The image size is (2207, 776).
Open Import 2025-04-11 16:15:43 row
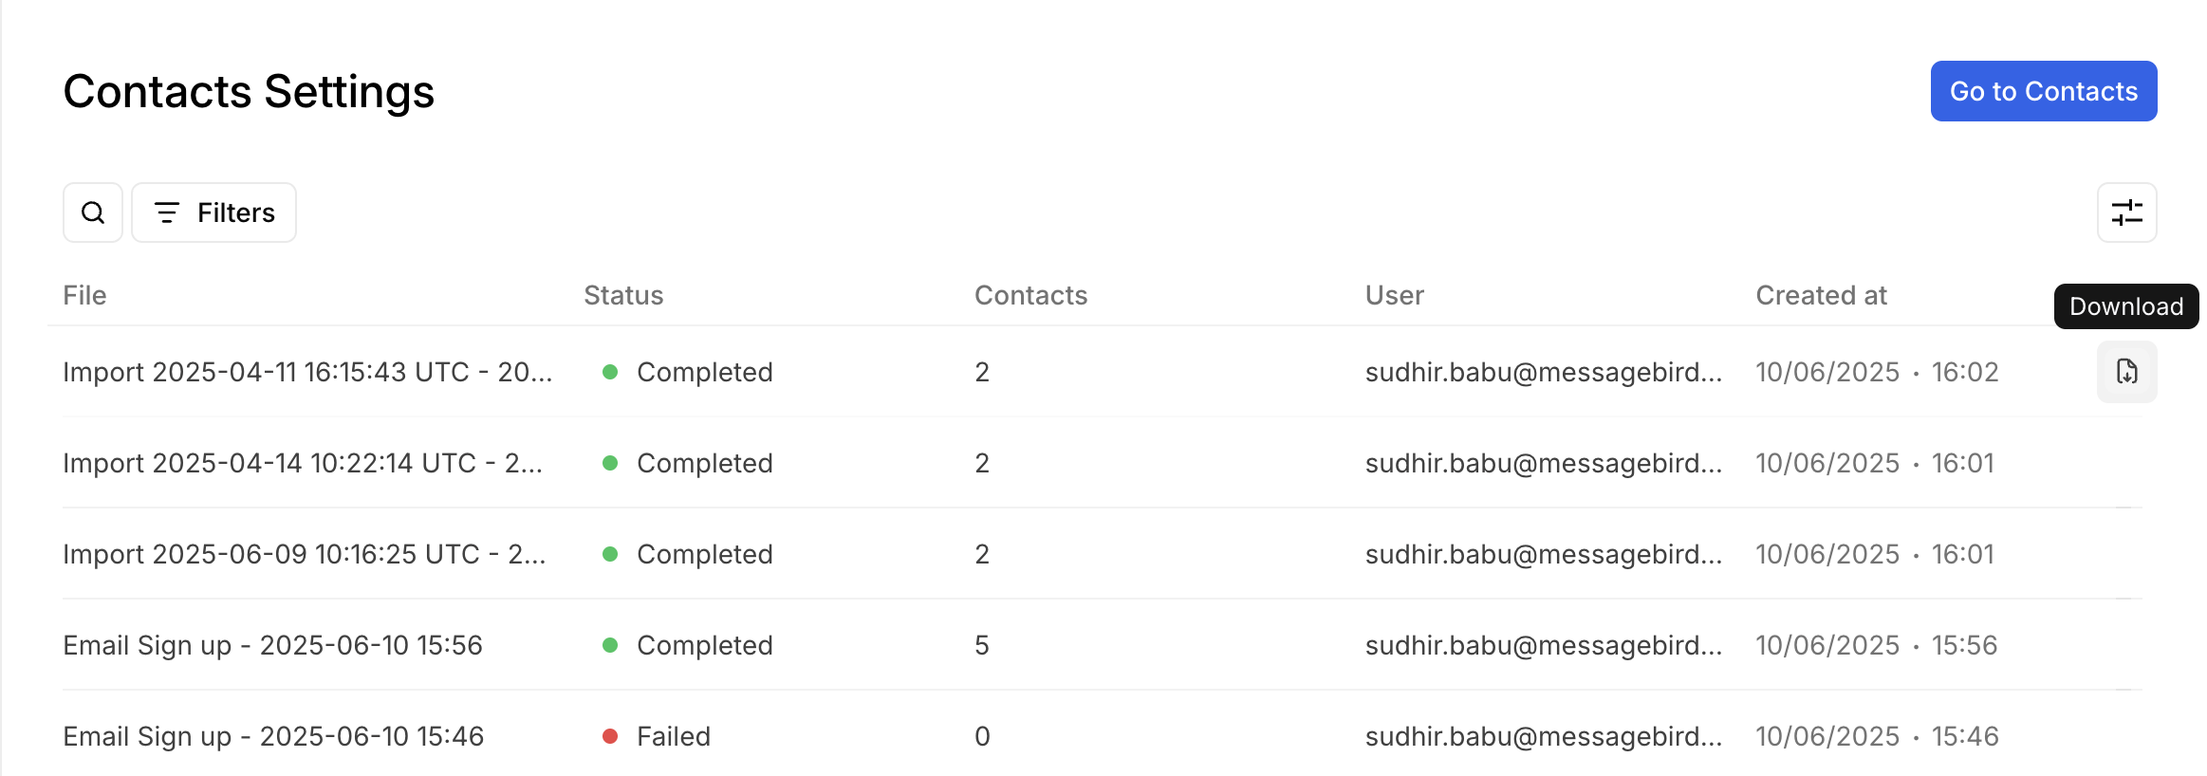coord(306,372)
